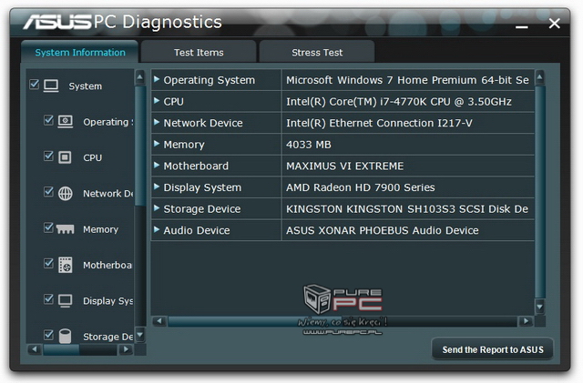The width and height of the screenshot is (583, 383).
Task: Select the CPU label in sidebar tree
Action: click(x=92, y=157)
